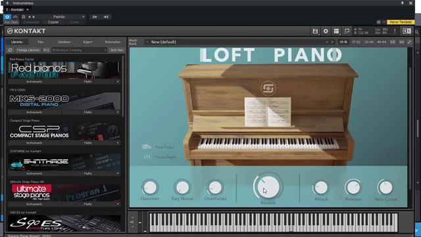
Task: Click the preset page icon beside arrows
Action: 24,16
